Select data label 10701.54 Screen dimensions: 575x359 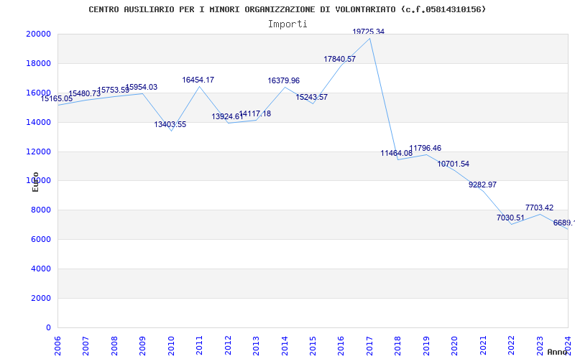pos(454,164)
